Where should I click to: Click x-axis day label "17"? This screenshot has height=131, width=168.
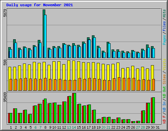pos(89,127)
